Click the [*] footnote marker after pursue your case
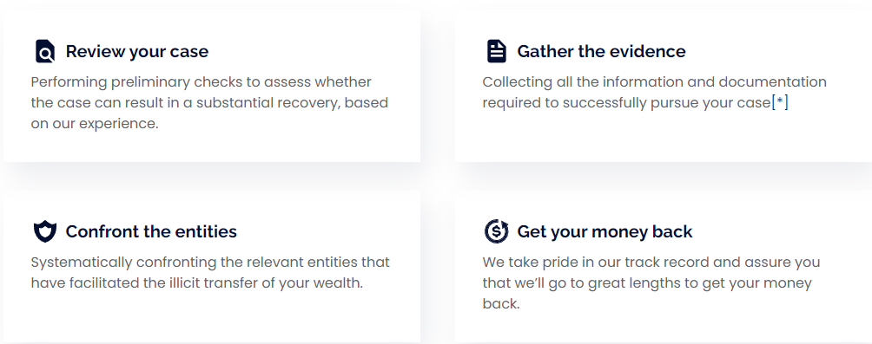Screen dimensions: 872x344 (780, 102)
